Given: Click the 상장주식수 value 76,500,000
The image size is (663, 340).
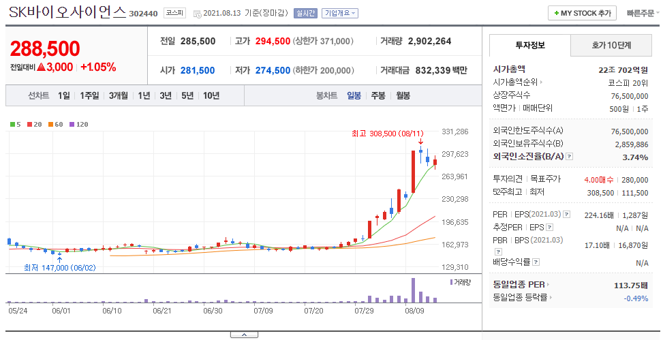Looking at the screenshot, I should coord(630,97).
